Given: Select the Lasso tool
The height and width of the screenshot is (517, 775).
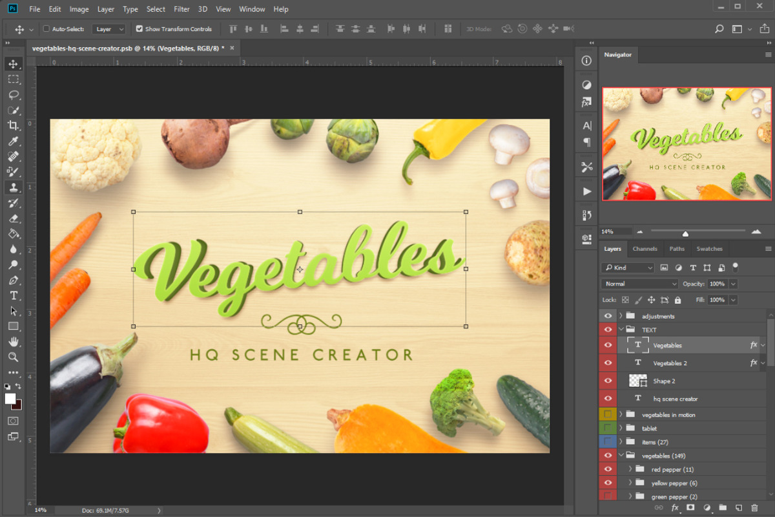Looking at the screenshot, I should pyautogui.click(x=13, y=94).
